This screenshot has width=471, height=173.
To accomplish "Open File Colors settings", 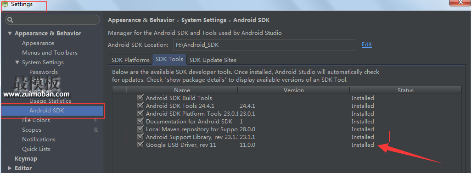I will [36, 120].
